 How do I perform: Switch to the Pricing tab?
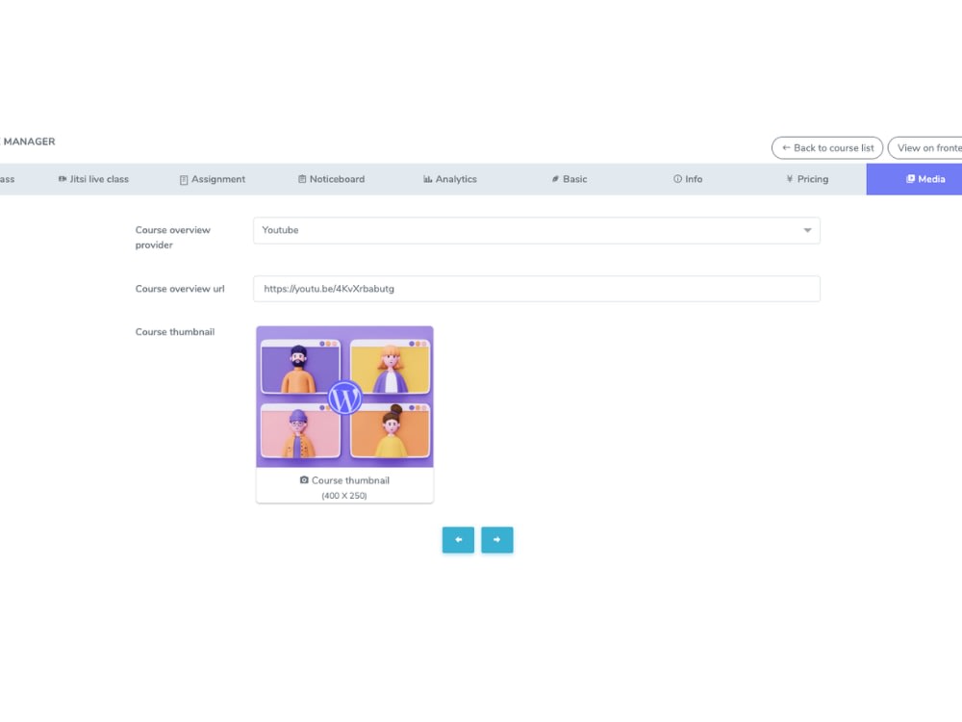tap(807, 179)
